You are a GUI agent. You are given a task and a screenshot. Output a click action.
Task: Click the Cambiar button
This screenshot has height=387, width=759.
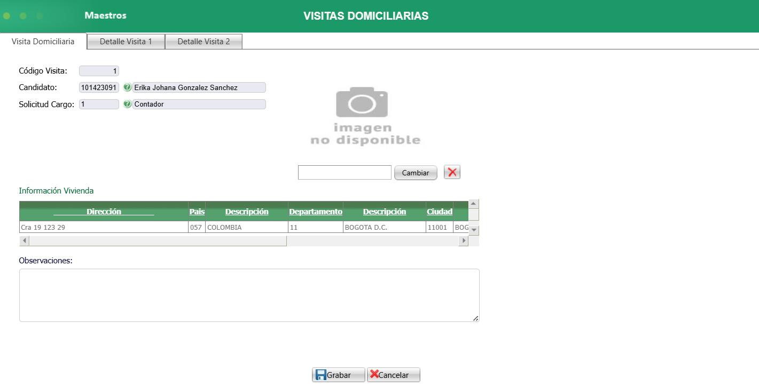(x=416, y=172)
